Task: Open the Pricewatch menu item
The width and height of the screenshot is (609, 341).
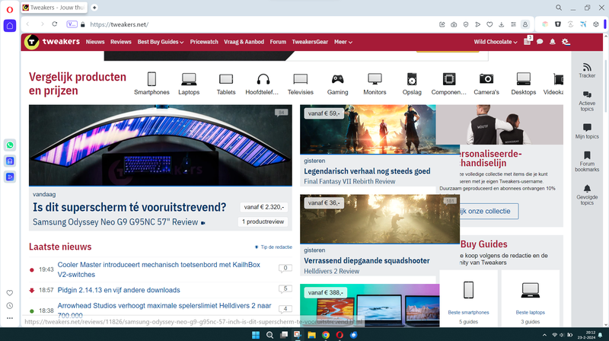Action: click(204, 42)
